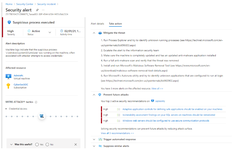Open Windows web servers secure protocols recommendation
Viewport: 239px width, 152px height.
tap(166, 120)
